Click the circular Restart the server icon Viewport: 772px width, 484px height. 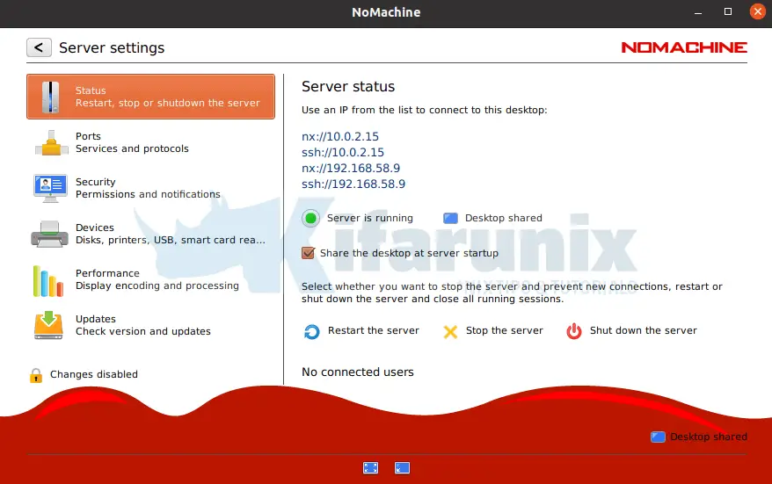(311, 332)
